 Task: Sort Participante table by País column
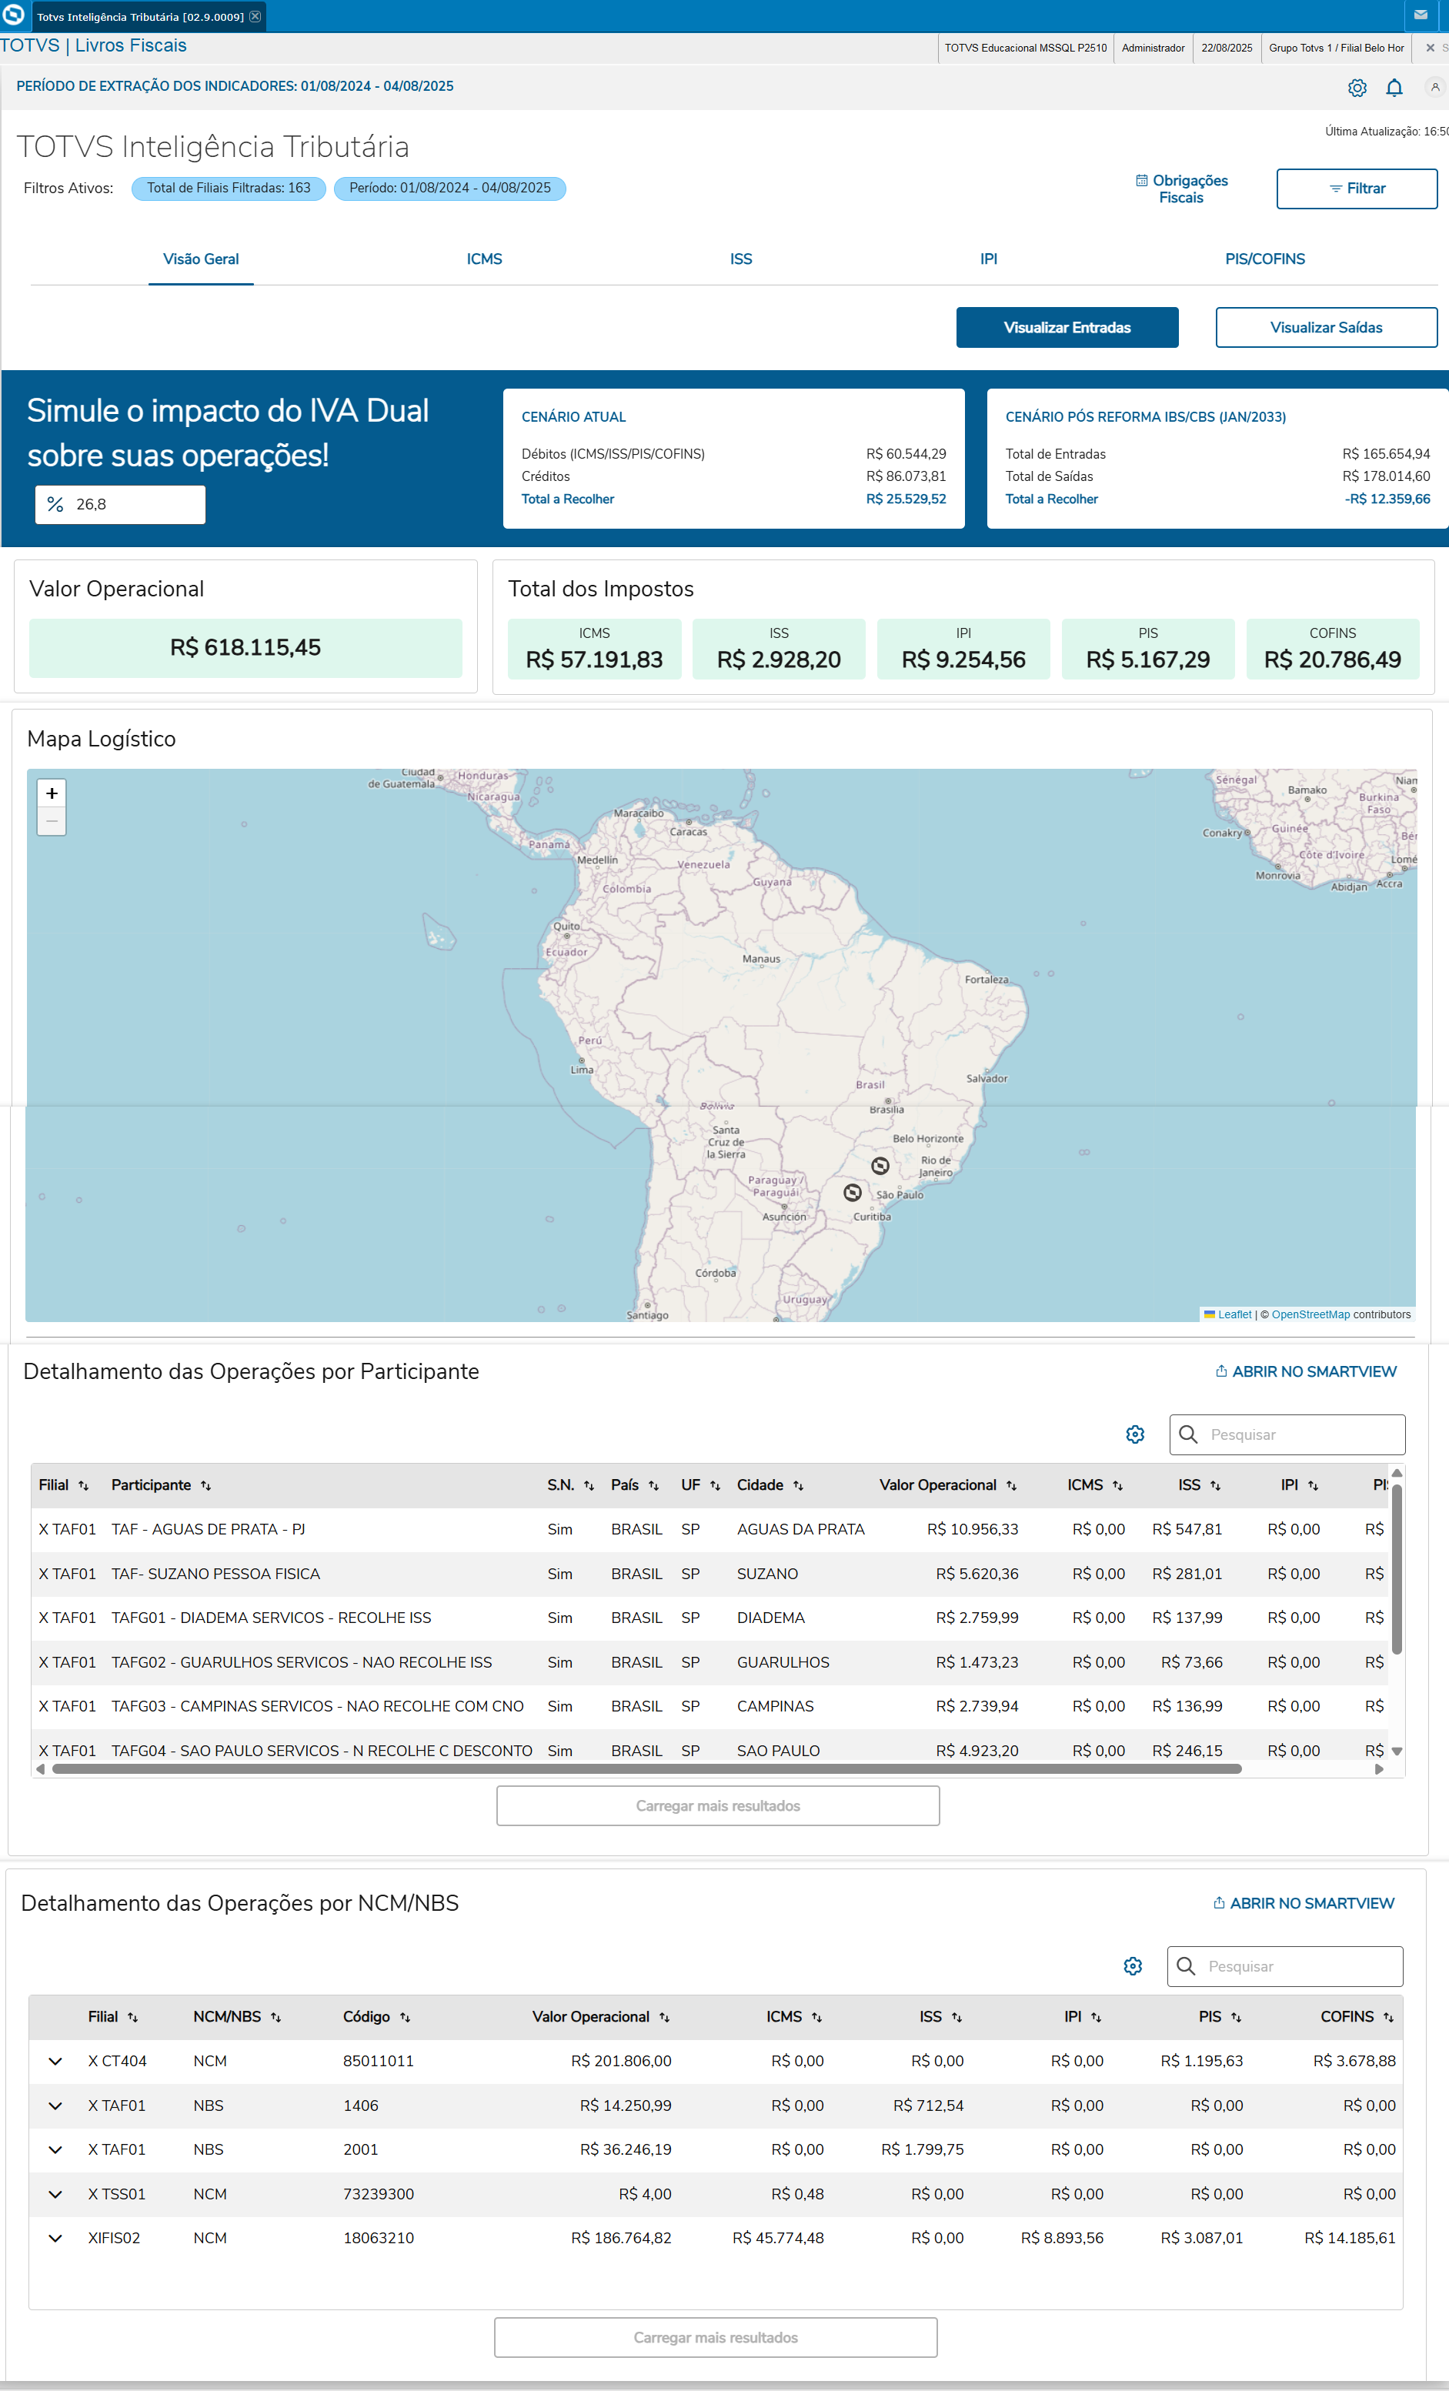click(654, 1486)
